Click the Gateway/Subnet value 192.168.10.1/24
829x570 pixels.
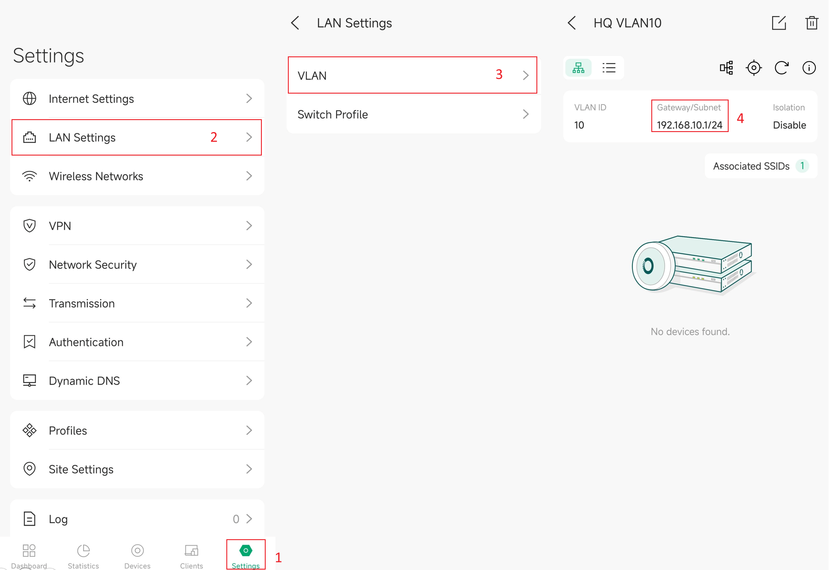(689, 125)
